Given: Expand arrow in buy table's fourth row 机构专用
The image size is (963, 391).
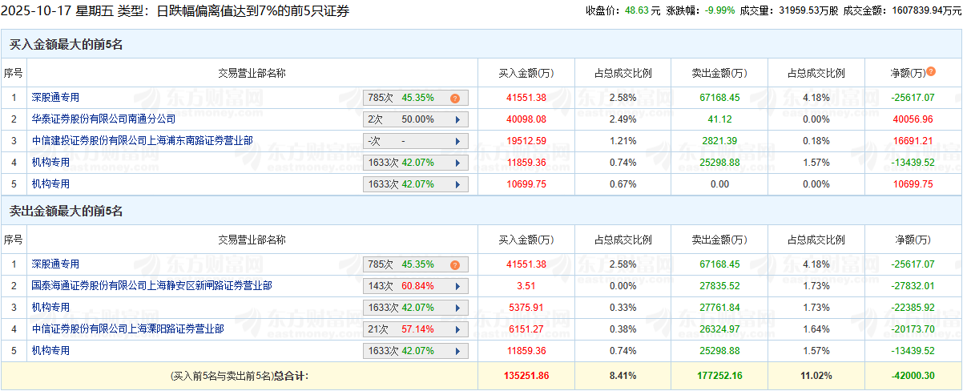Looking at the screenshot, I should (x=457, y=163).
